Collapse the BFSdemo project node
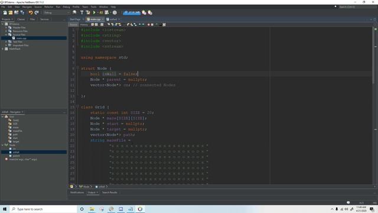The width and height of the screenshot is (378, 213). point(2,24)
